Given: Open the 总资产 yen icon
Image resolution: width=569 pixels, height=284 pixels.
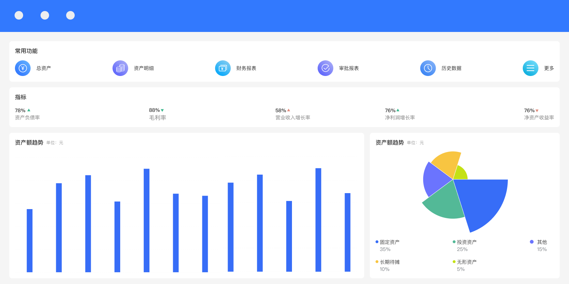Looking at the screenshot, I should [23, 68].
